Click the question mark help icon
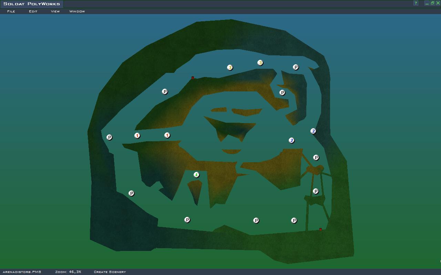Image resolution: width=441 pixels, height=275 pixels. [416, 3]
